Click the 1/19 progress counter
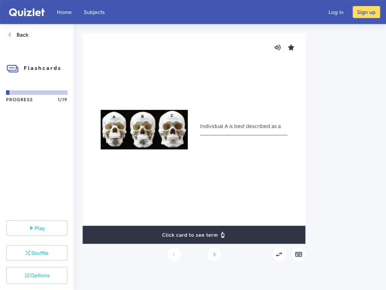 point(62,100)
